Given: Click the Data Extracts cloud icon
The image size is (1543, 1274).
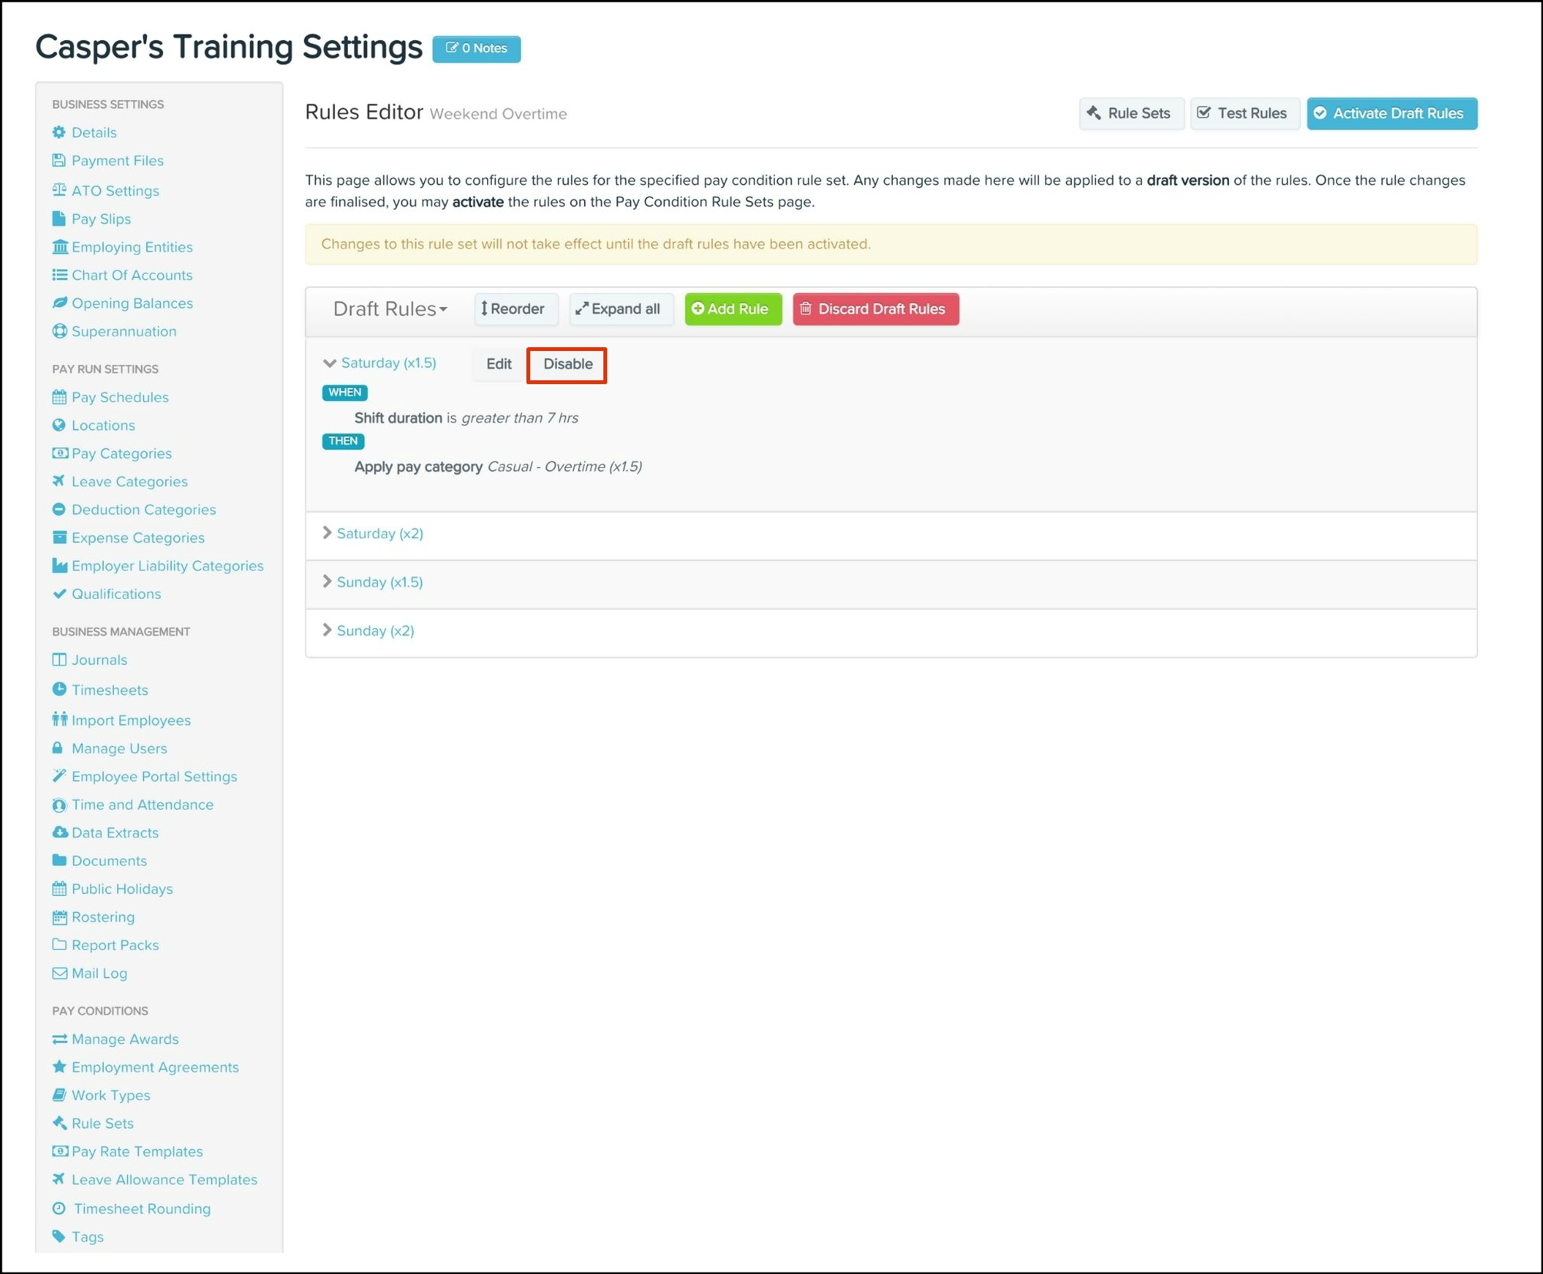Looking at the screenshot, I should pyautogui.click(x=59, y=832).
